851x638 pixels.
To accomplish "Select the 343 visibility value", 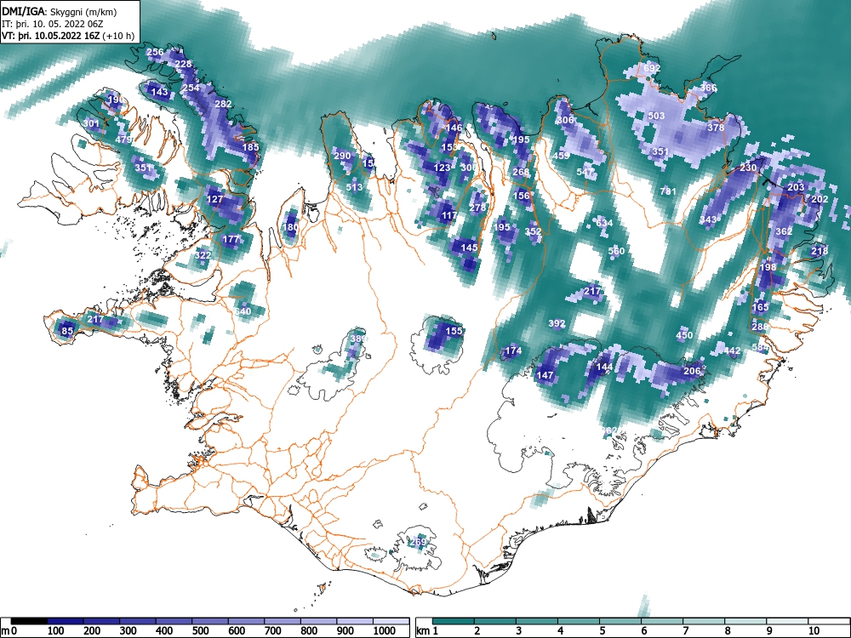I will [708, 219].
